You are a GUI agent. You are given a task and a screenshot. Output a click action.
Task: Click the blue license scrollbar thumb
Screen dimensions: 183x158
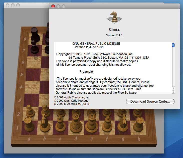coord(173,45)
